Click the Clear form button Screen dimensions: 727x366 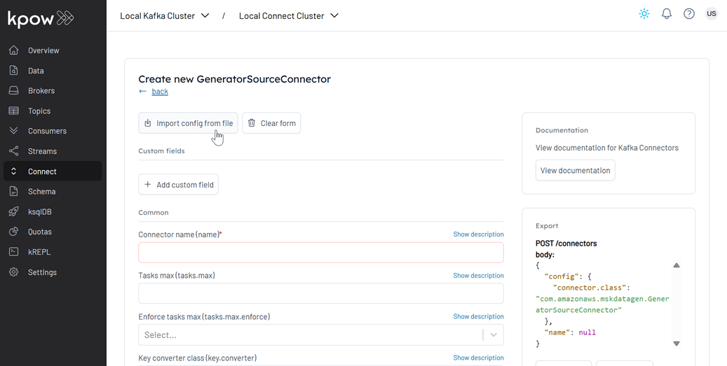[x=271, y=123]
